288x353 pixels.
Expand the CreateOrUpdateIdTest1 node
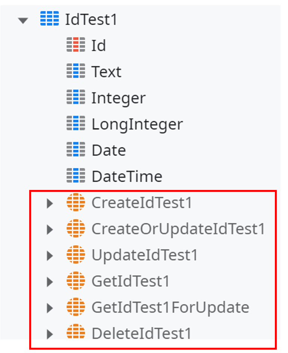pos(49,228)
